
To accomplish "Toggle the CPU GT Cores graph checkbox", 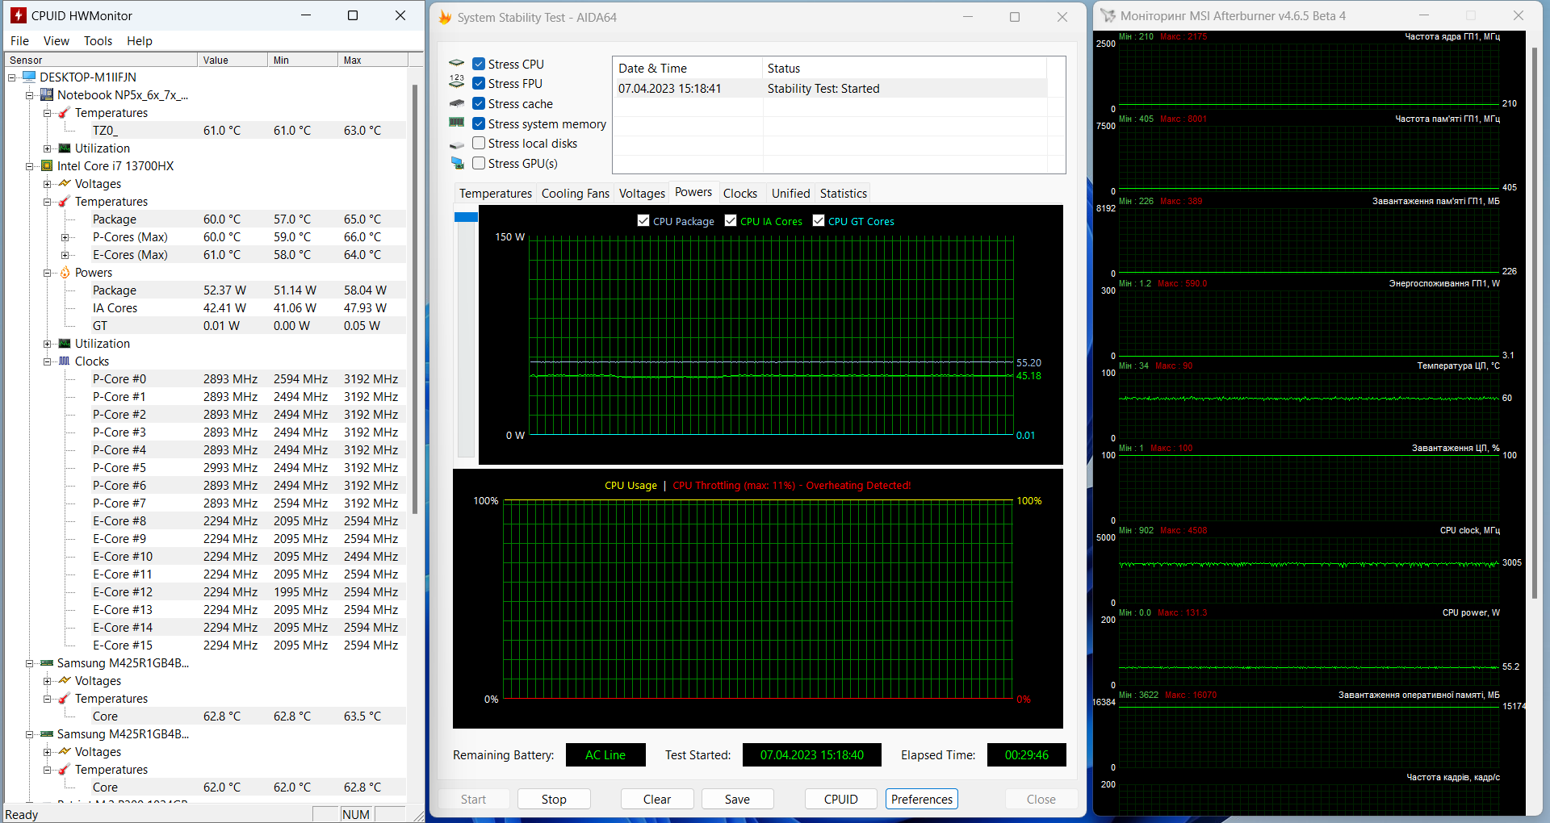I will coord(819,221).
